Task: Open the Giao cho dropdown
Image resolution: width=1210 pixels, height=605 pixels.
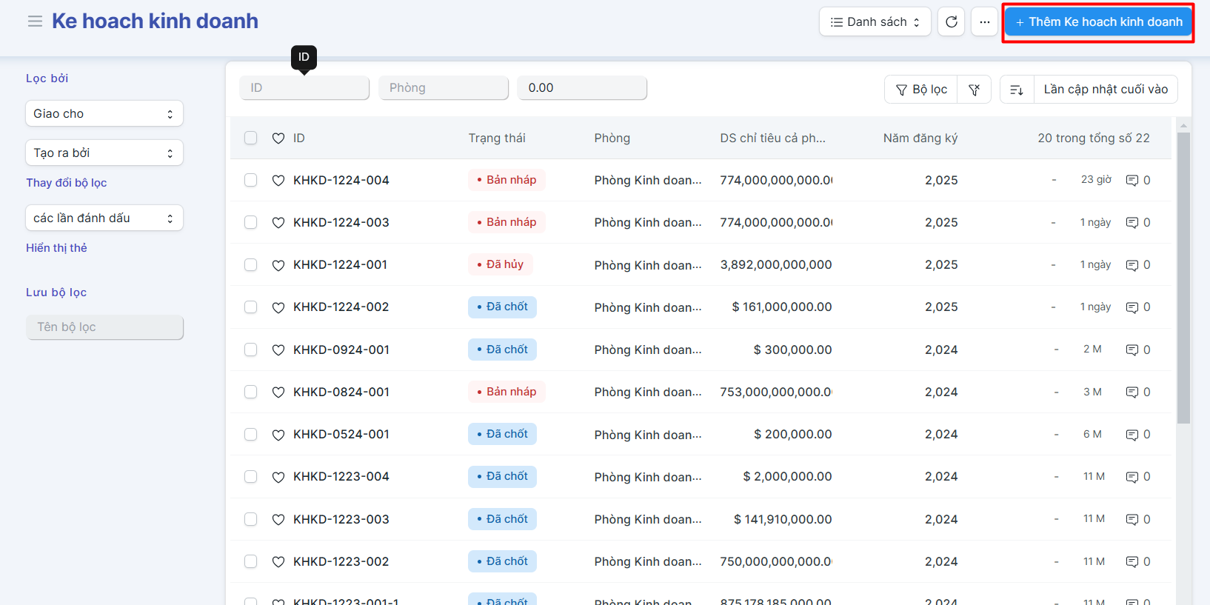Action: coord(104,114)
